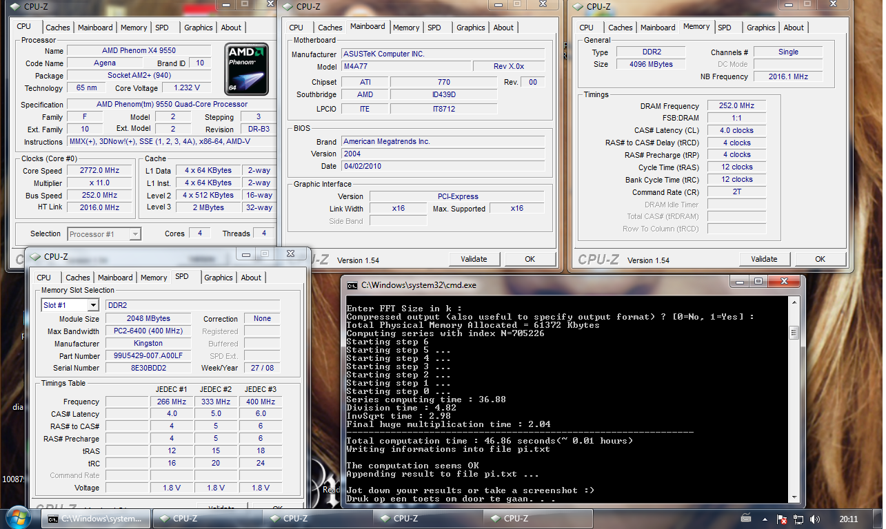The width and height of the screenshot is (886, 529).
Task: Switch to SPD tab in the Memory window
Action: click(725, 28)
